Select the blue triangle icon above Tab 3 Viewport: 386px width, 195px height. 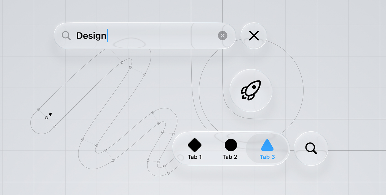coord(267,145)
